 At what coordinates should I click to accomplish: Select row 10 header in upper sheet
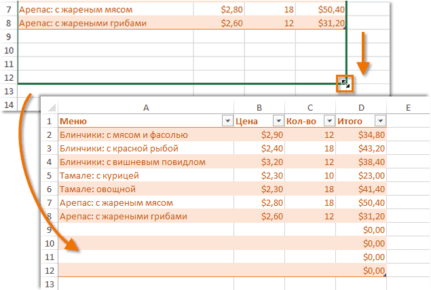pos(9,50)
